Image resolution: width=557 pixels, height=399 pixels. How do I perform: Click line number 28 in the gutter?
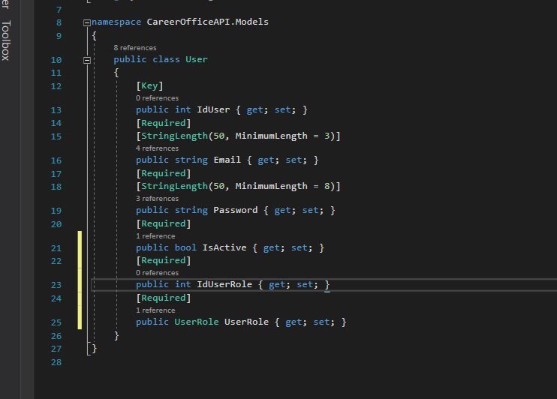coord(56,362)
